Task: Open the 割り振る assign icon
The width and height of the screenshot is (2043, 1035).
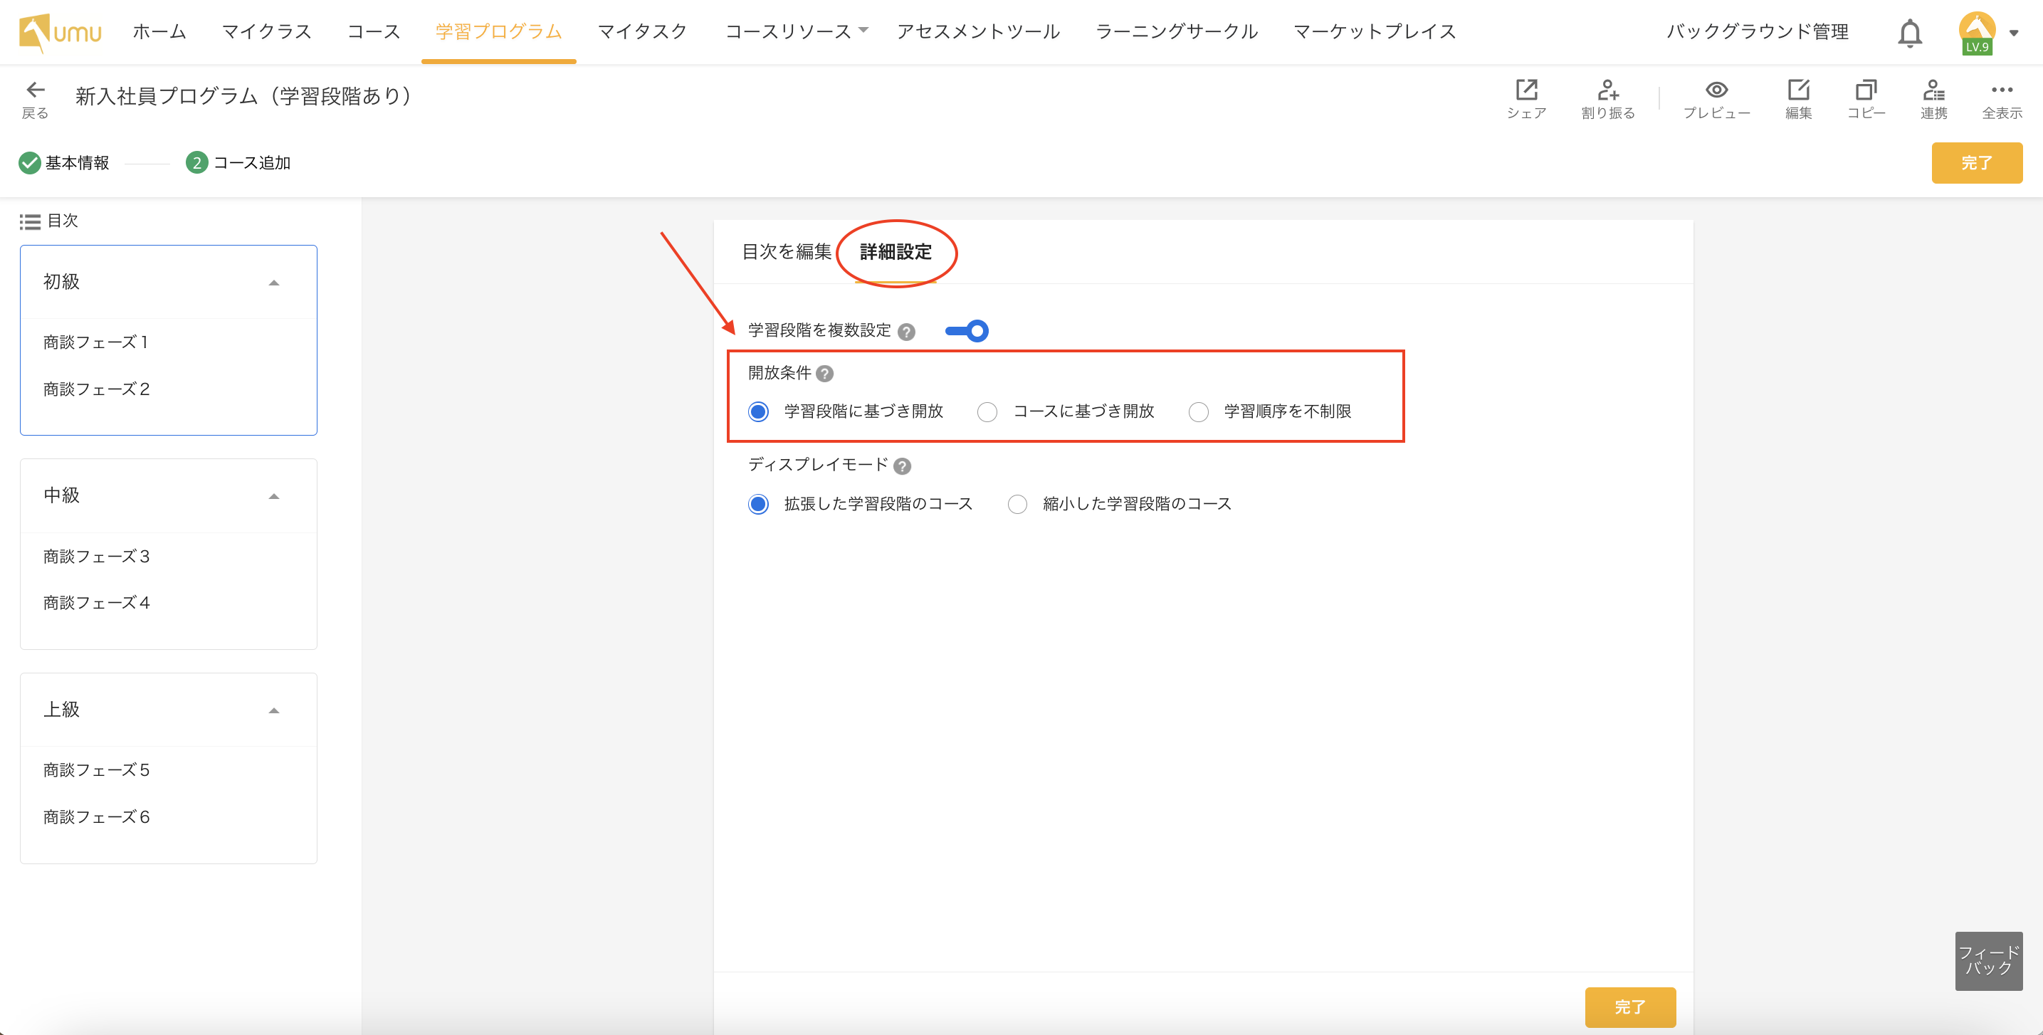Action: tap(1607, 90)
